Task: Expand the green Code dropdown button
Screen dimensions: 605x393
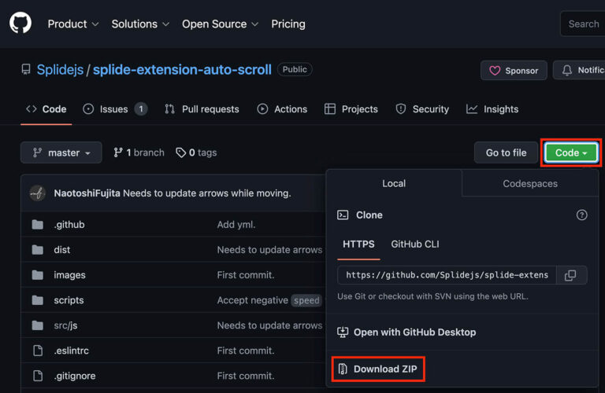Action: (571, 152)
